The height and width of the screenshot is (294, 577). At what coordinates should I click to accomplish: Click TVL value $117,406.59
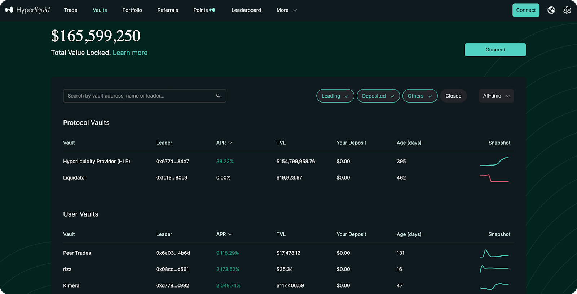click(x=290, y=285)
